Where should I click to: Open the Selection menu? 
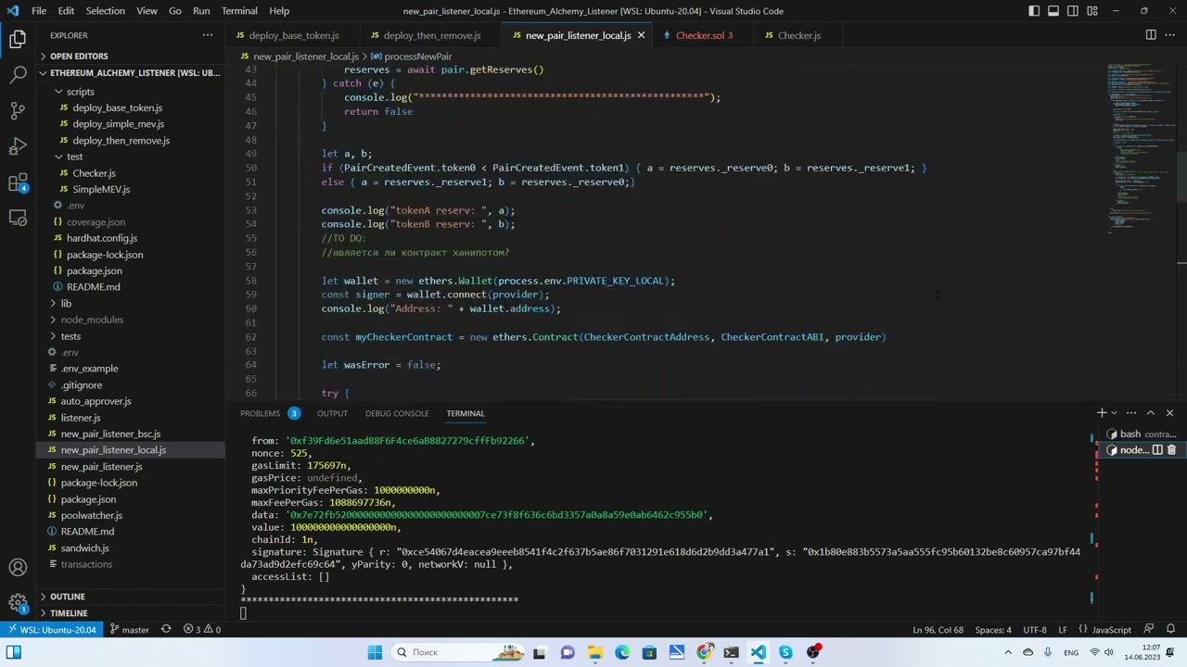[105, 11]
